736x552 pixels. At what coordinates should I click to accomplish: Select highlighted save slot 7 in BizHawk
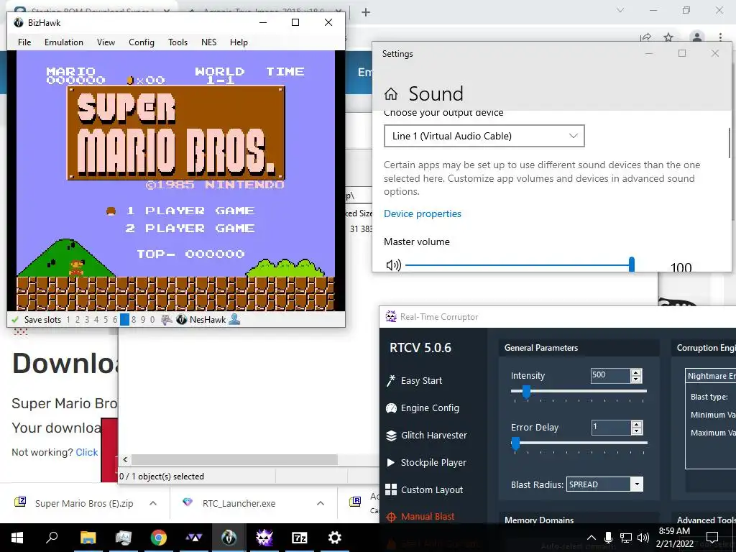pos(124,320)
